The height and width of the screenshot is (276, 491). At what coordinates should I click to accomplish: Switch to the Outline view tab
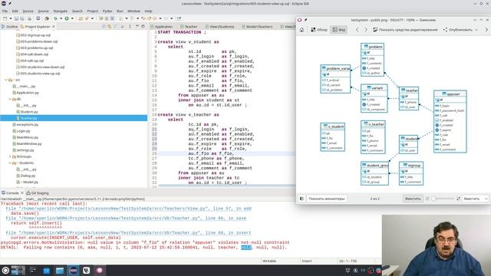pos(9,27)
